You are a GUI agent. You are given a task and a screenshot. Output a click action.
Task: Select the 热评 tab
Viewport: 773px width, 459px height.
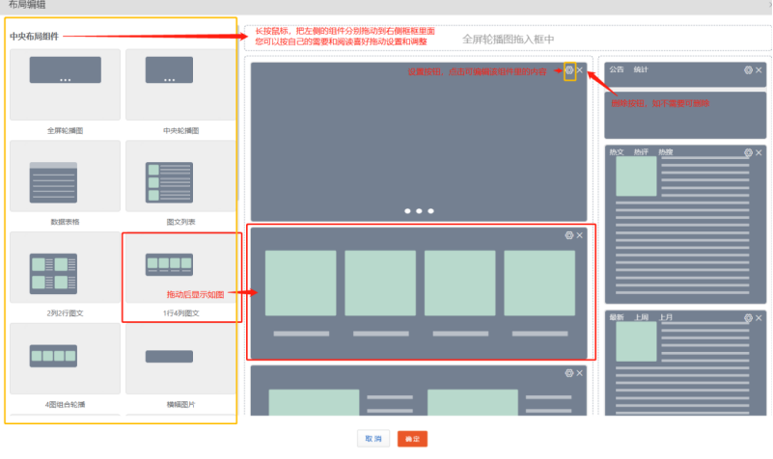(x=641, y=152)
